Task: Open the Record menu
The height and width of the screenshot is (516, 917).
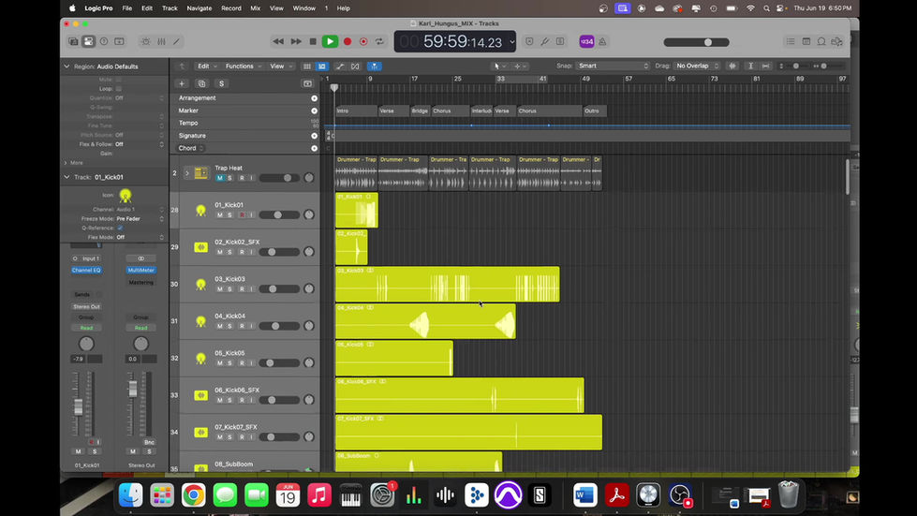Action: (x=231, y=8)
